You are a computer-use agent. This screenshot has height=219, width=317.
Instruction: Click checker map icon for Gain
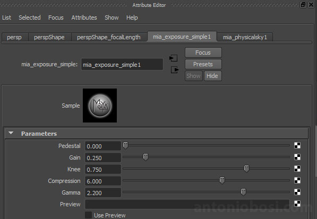pyautogui.click(x=297, y=157)
